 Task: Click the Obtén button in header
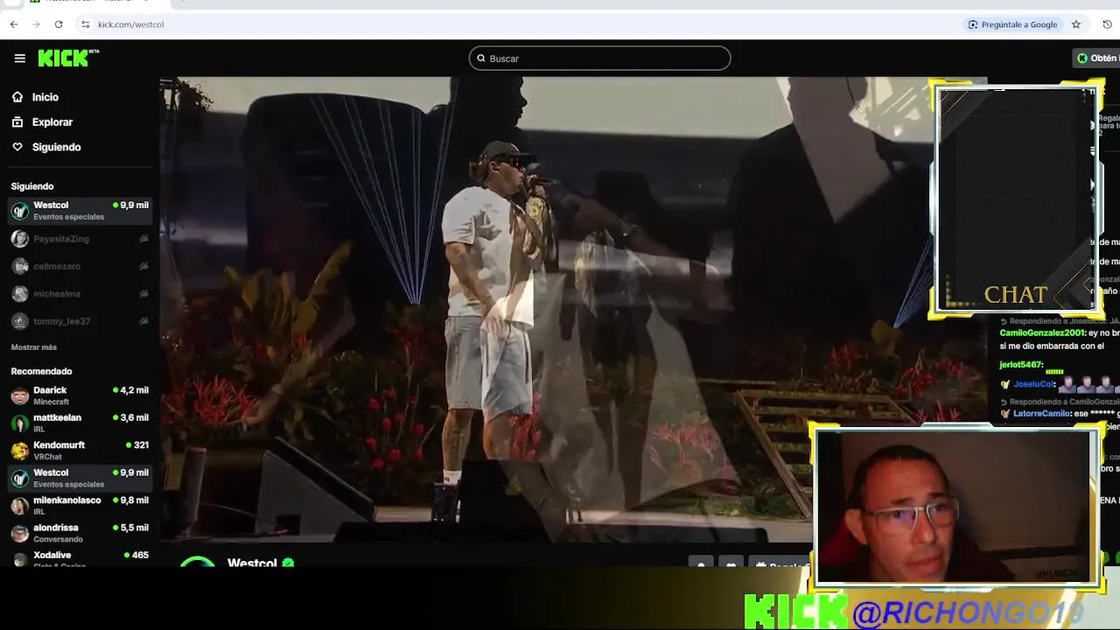1097,59
